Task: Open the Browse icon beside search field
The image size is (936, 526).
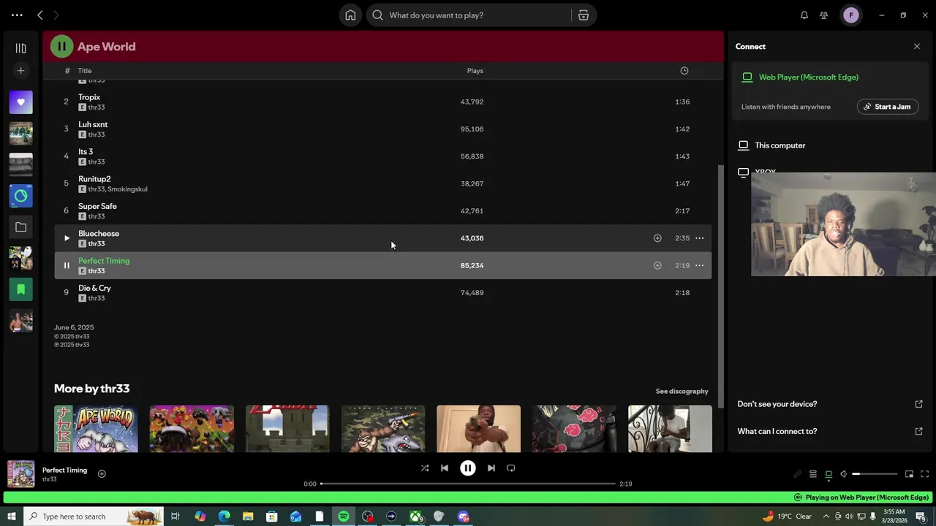Action: [584, 15]
